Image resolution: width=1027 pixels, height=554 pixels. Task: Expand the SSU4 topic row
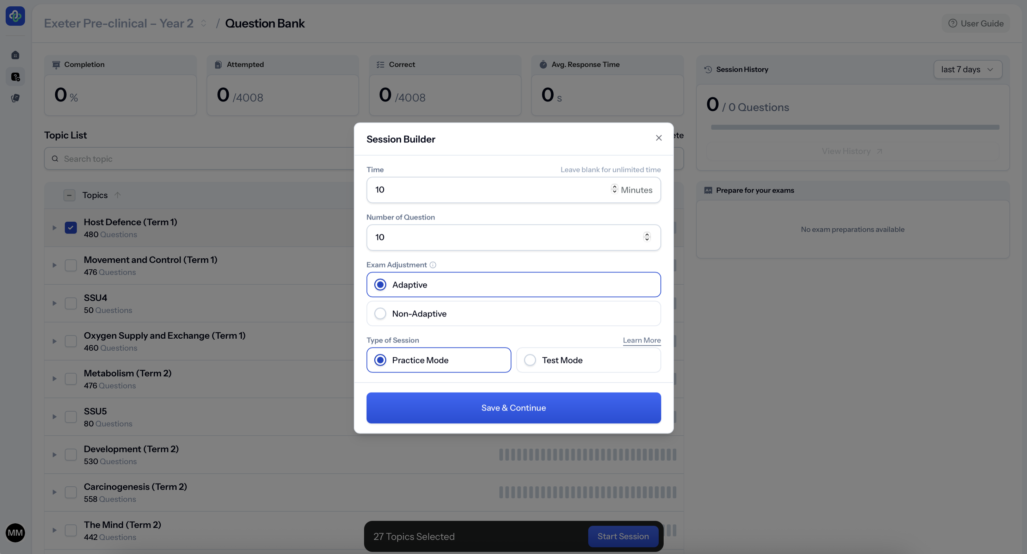54,303
